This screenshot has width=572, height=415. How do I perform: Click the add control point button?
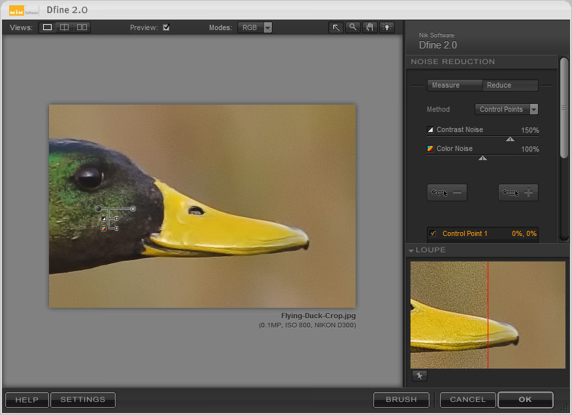(x=518, y=192)
